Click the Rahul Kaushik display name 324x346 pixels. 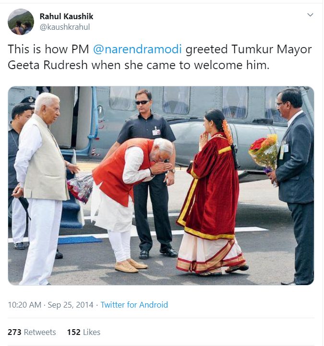(66, 16)
